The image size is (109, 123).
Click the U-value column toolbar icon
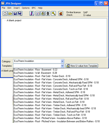point(32,13)
